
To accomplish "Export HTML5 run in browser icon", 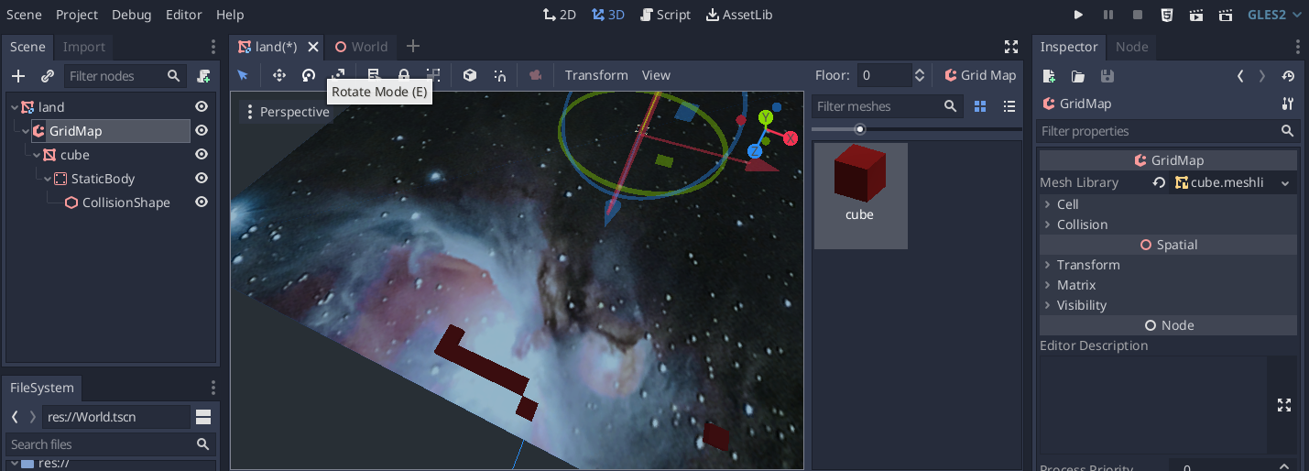I will pyautogui.click(x=1167, y=15).
